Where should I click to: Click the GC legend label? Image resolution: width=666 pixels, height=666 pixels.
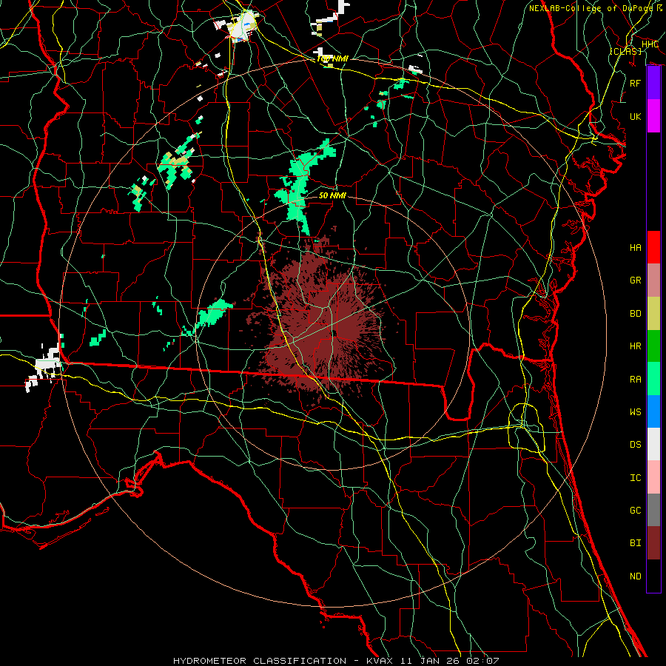pyautogui.click(x=636, y=510)
